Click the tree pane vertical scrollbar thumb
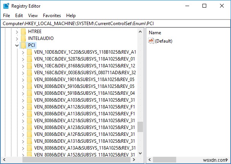 [x=140, y=127]
